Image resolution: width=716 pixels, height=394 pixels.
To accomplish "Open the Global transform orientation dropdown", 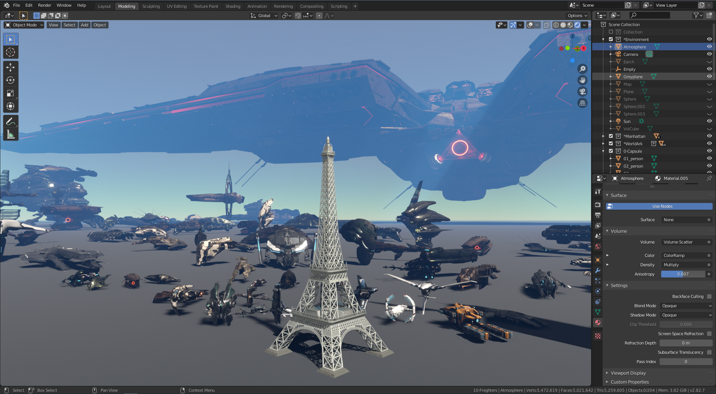I will (264, 15).
